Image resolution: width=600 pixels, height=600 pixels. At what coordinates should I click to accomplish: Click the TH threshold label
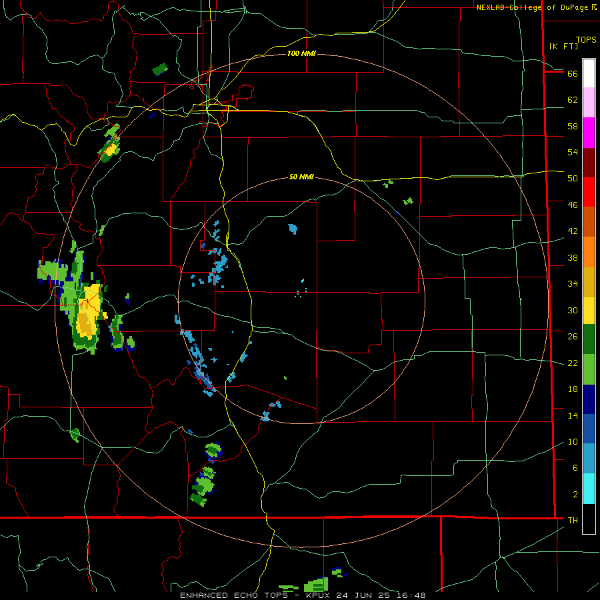573,521
